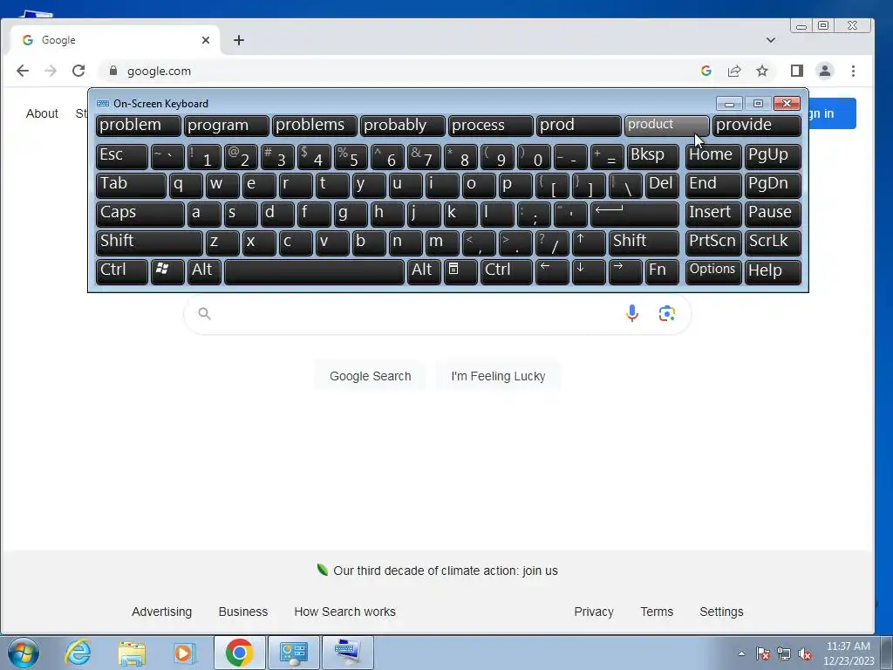893x670 pixels.
Task: Toggle the right Alt key
Action: pos(424,271)
